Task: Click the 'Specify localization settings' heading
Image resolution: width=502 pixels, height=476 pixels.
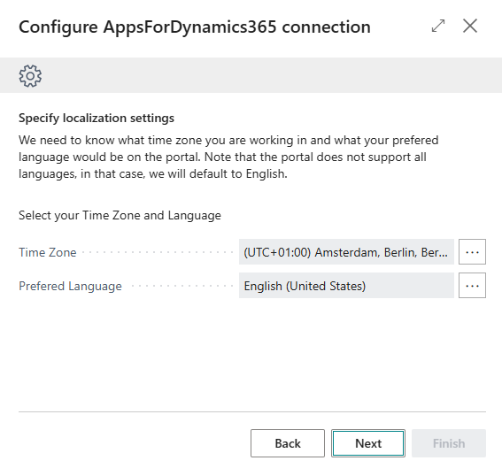Action: click(97, 118)
